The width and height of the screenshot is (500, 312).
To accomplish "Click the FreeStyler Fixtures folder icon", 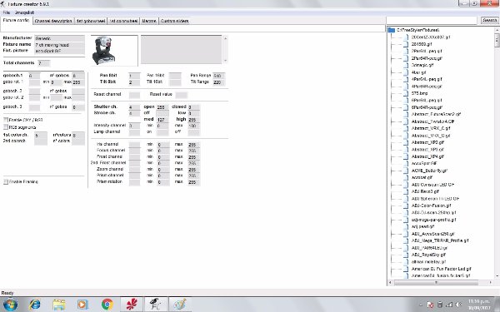I will pyautogui.click(x=392, y=30).
